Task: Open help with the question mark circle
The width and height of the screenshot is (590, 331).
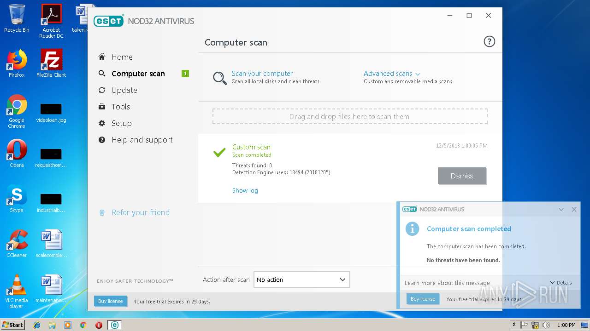Action: (489, 42)
